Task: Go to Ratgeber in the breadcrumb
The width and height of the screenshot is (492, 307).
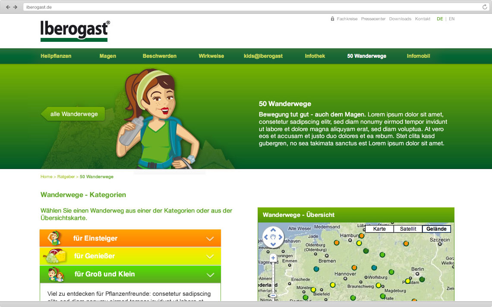Action: [66, 177]
